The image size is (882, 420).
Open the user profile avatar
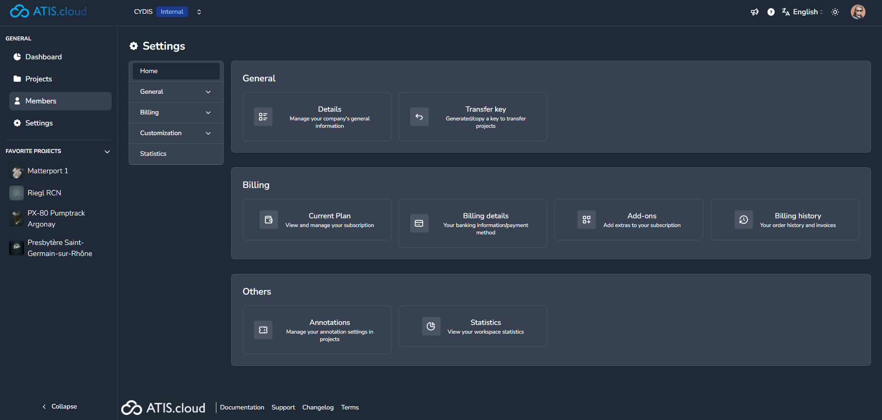pyautogui.click(x=858, y=12)
